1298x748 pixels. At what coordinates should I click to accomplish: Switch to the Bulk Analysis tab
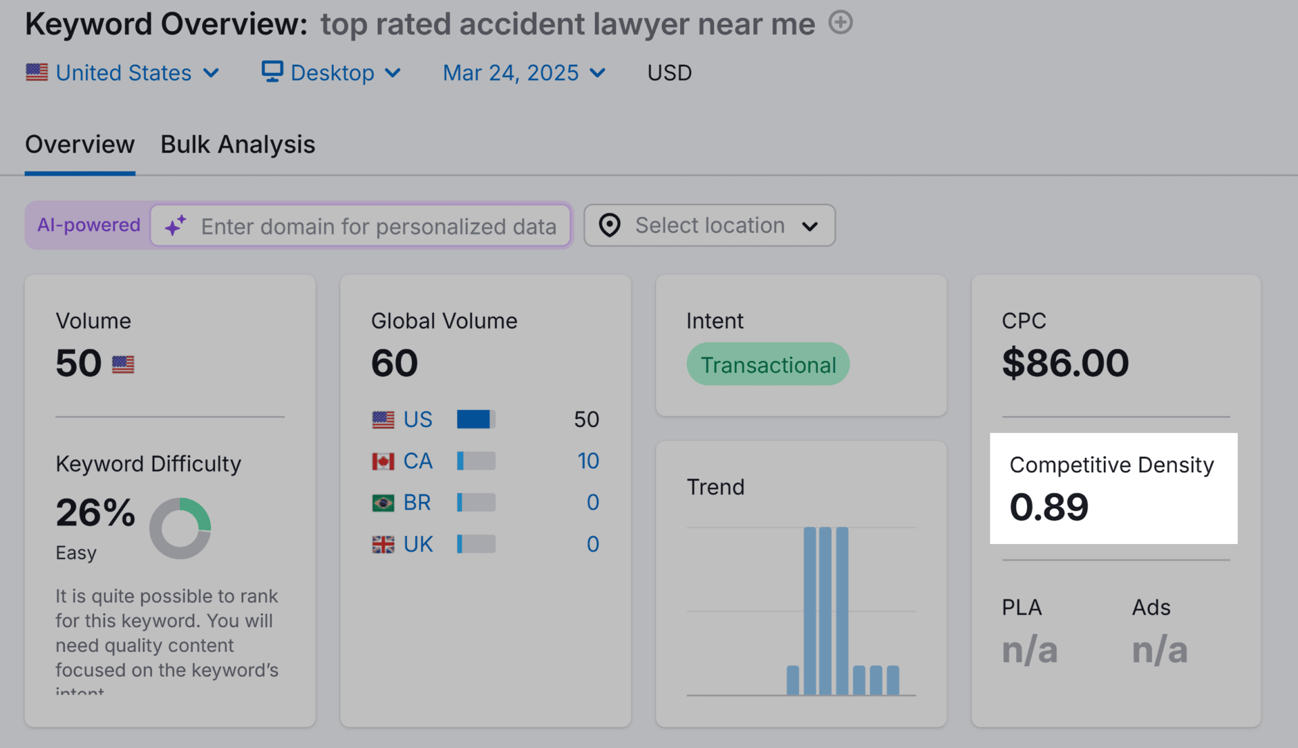(x=237, y=145)
